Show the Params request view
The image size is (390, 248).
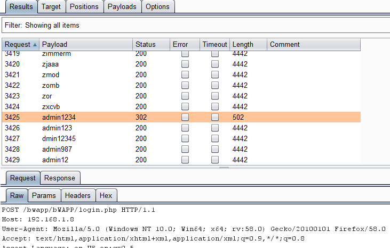click(x=44, y=195)
